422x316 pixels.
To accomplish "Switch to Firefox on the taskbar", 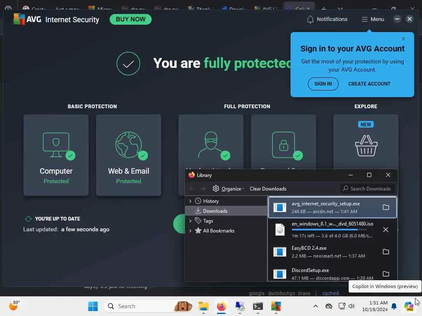I will coord(221,306).
